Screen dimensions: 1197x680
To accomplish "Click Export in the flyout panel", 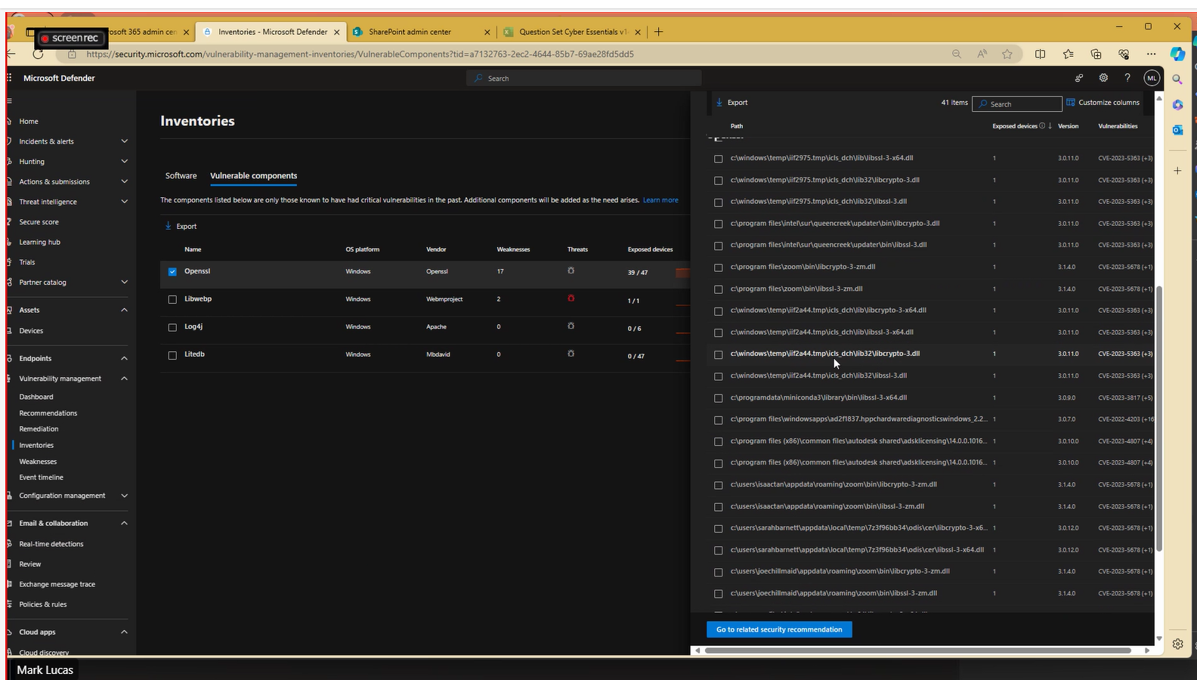I will point(731,102).
